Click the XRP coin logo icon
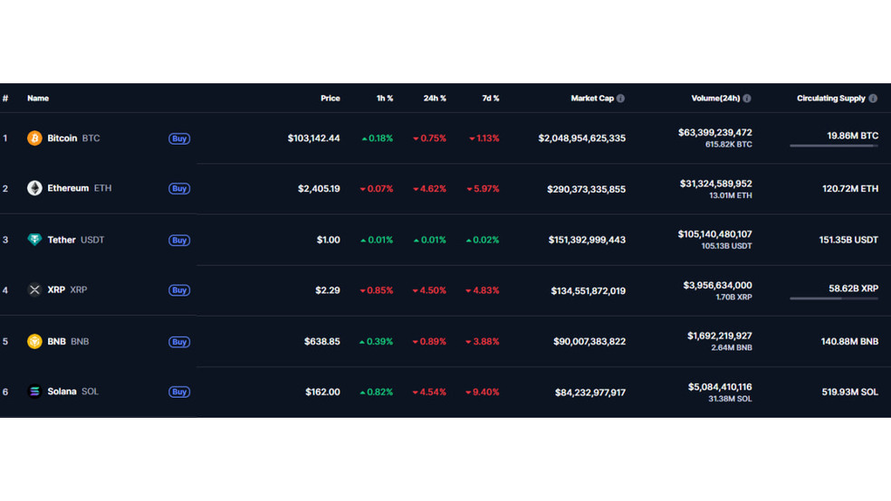 34,290
